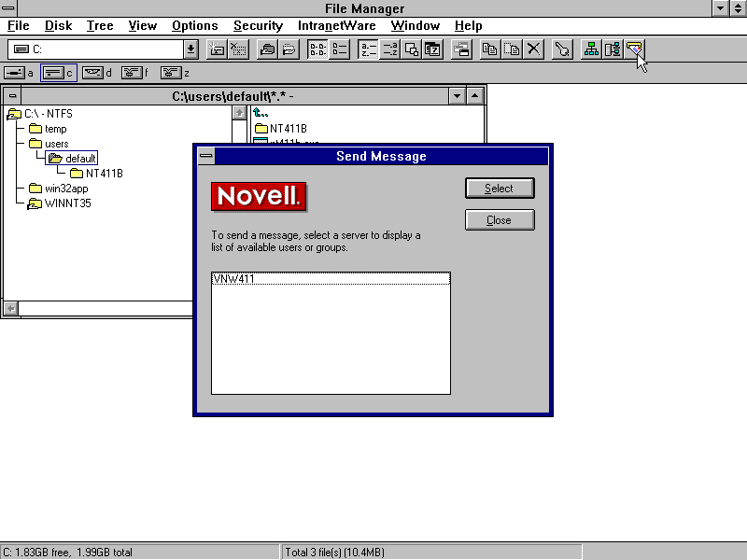Image resolution: width=747 pixels, height=560 pixels.
Task: Click the Move files toolbar icon
Action: (x=512, y=49)
